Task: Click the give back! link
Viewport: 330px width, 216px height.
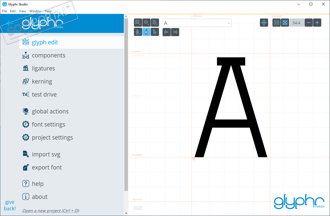Action: click(10, 205)
